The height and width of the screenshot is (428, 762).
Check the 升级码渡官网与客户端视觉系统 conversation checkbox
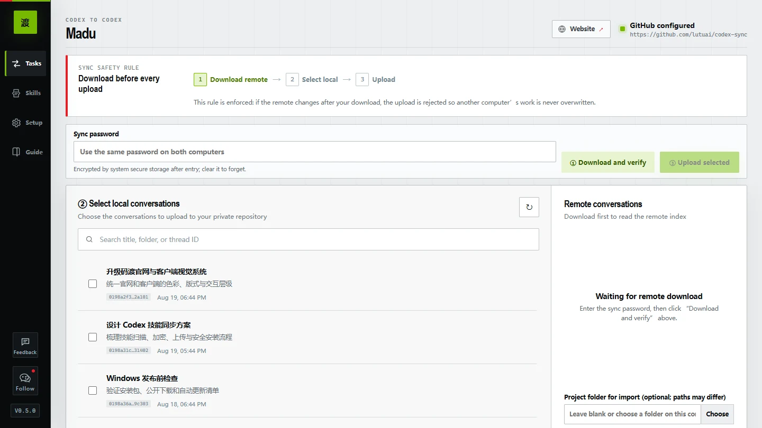coord(93,284)
